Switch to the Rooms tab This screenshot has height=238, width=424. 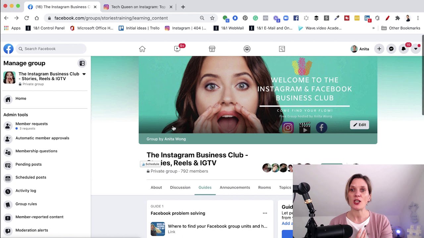[264, 187]
